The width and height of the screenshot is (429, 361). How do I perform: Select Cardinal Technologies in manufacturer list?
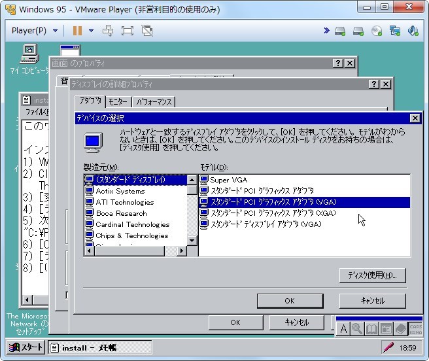[x=136, y=224]
